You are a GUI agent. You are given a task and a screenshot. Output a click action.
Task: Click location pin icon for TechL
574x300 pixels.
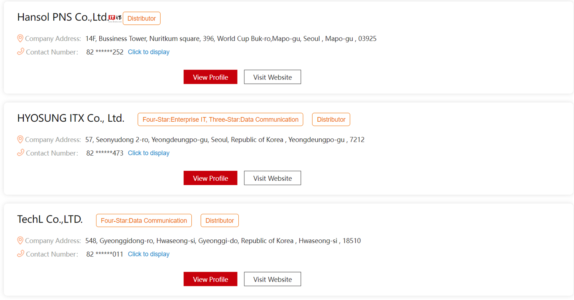click(x=20, y=240)
